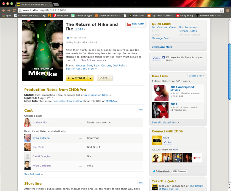
Task: Click Ryan Cutrona's cast photo
Action: click(x=28, y=138)
